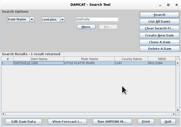Click the Print button

tap(146, 121)
